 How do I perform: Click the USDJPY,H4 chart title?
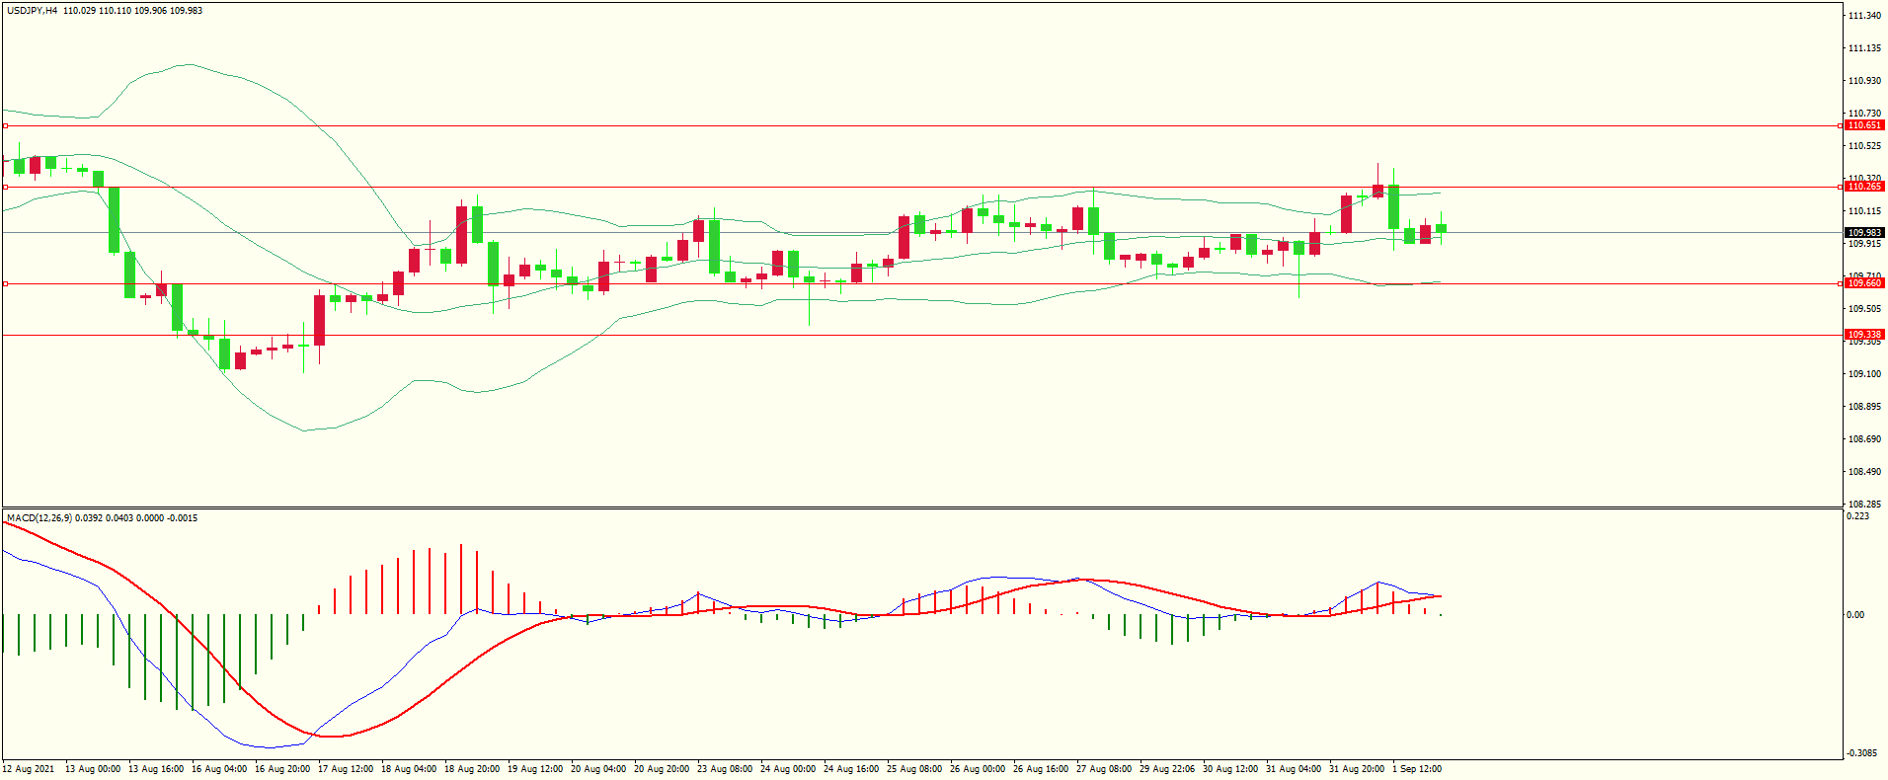(x=32, y=11)
